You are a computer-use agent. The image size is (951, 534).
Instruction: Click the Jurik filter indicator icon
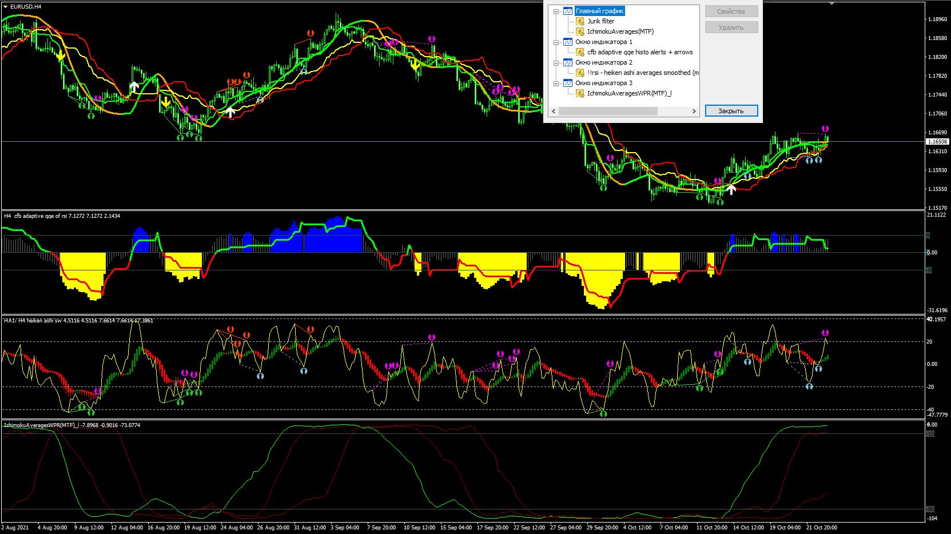(580, 21)
